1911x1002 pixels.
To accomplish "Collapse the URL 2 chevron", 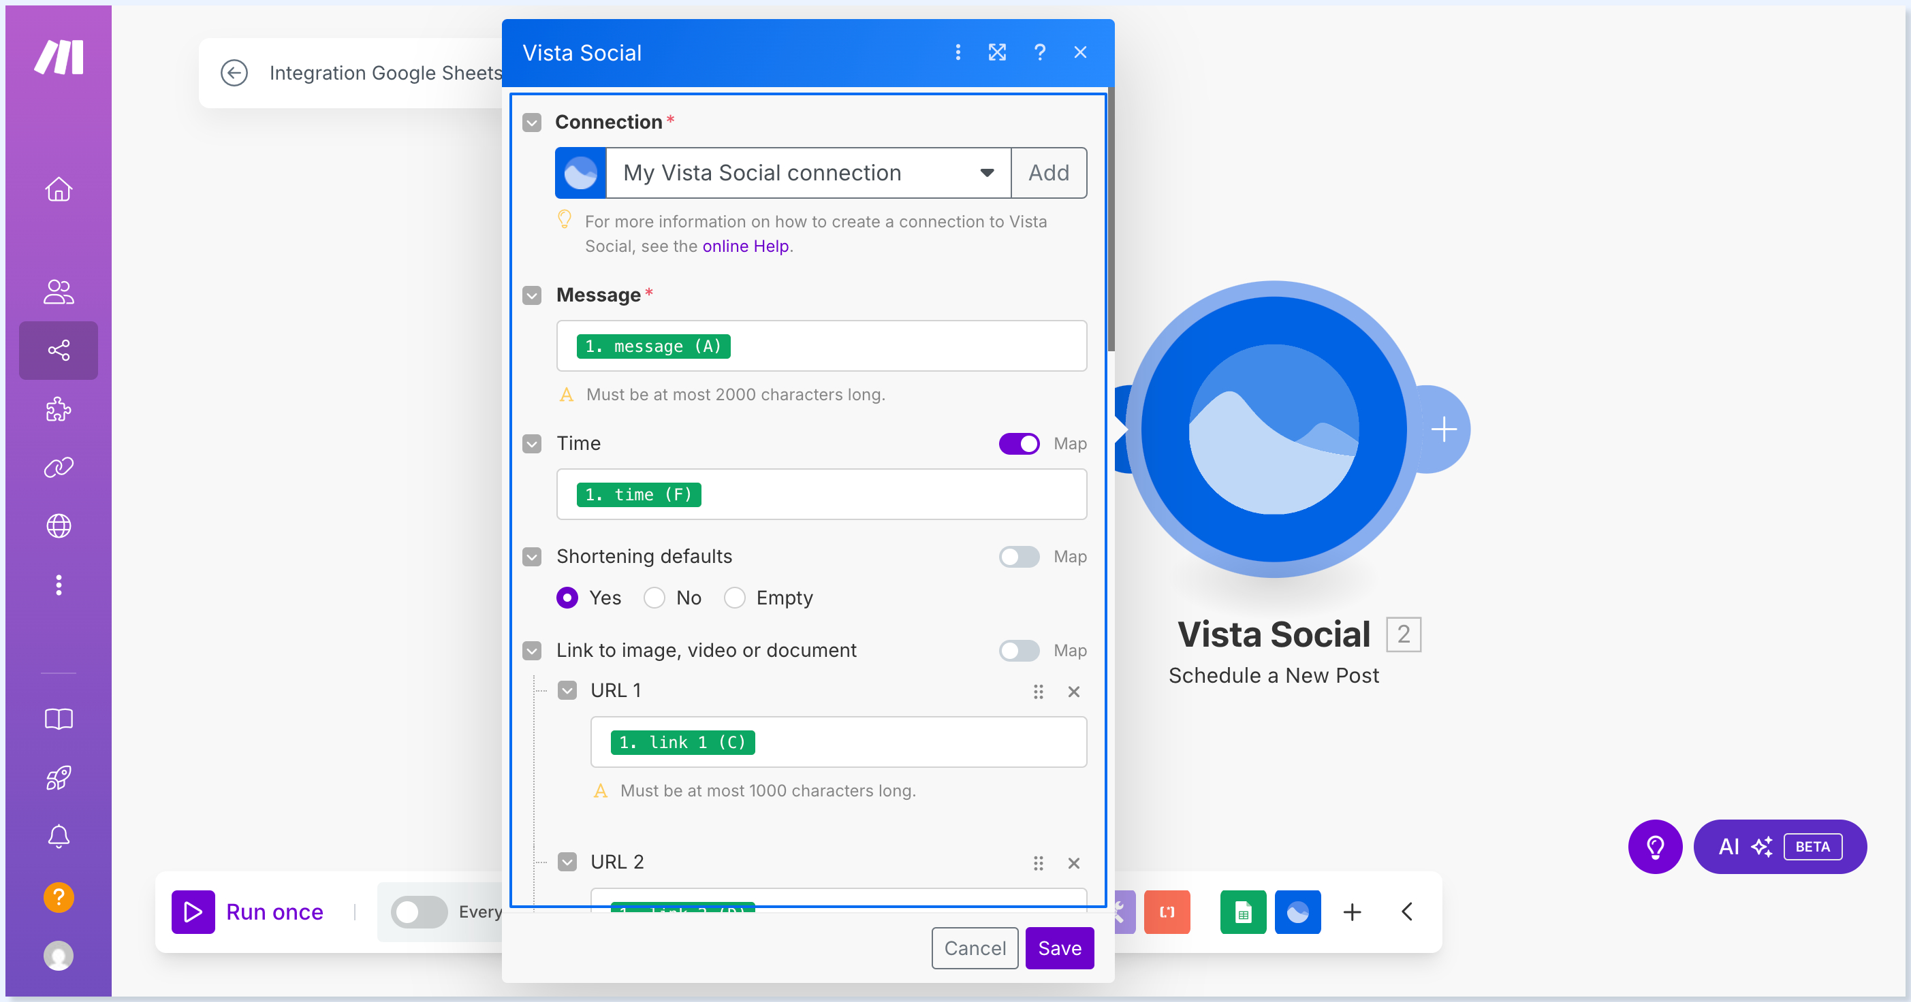I will point(567,862).
